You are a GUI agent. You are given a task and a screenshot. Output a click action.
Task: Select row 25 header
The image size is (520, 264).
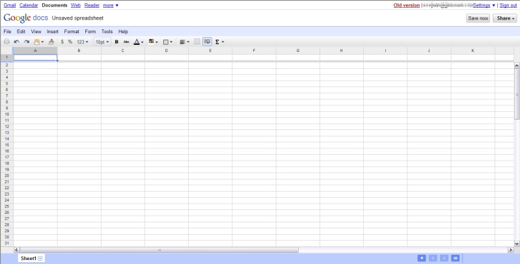(7, 206)
